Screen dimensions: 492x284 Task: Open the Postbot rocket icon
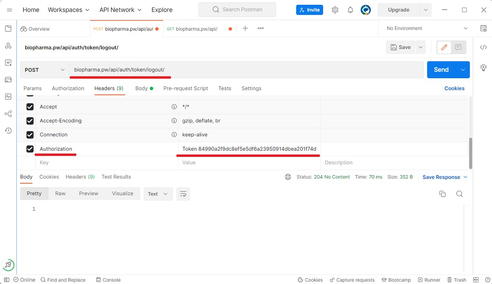click(9, 265)
